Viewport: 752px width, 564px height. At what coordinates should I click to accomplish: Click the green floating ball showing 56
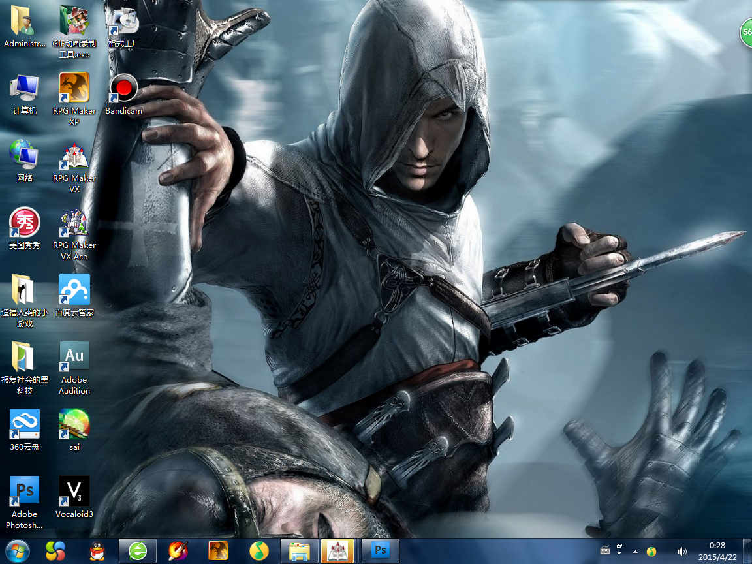point(745,33)
